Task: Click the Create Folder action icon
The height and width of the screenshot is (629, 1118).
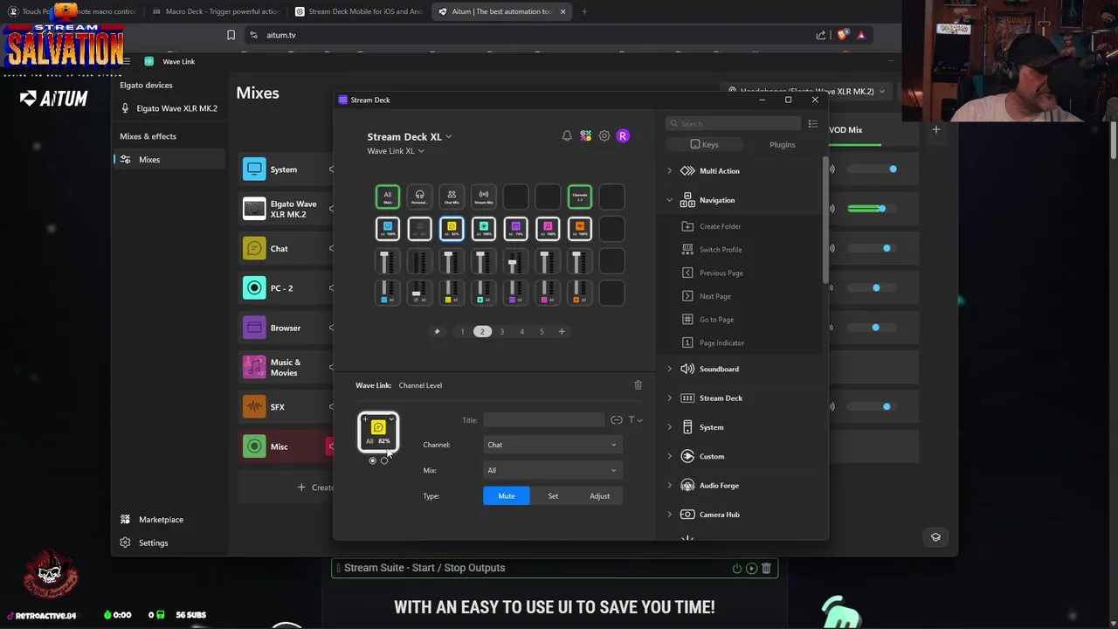Action: tap(687, 226)
